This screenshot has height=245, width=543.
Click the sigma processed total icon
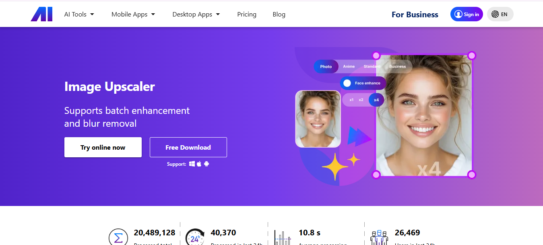[118, 238]
